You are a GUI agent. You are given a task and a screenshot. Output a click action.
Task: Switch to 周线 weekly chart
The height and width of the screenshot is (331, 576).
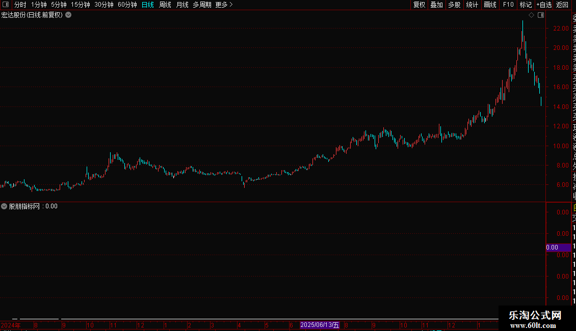coord(165,5)
